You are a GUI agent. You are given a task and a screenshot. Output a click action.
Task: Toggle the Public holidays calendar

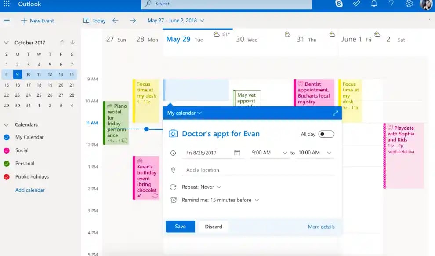click(7, 177)
